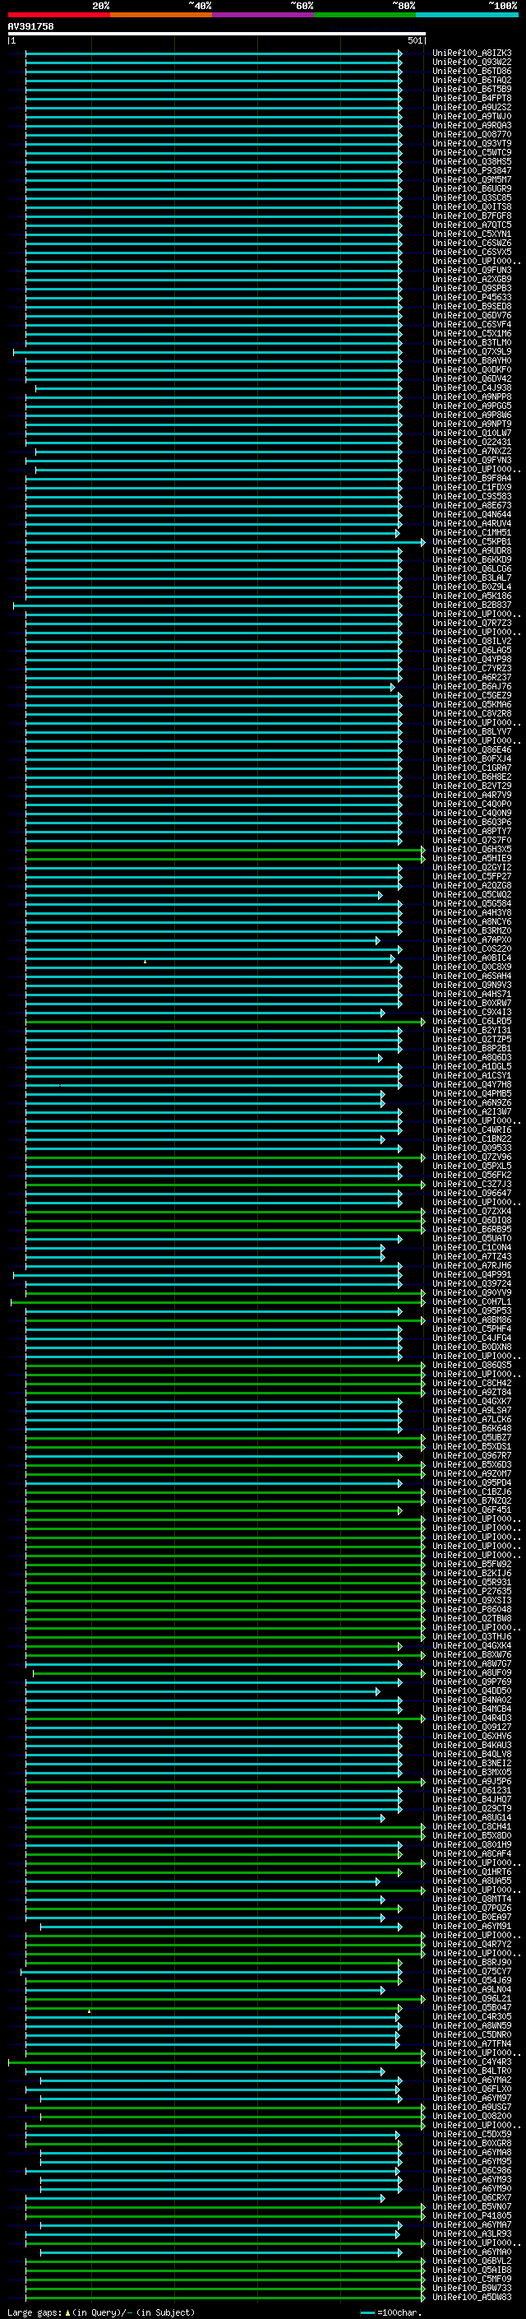
Task: Select the UniRef100_Q6H3X5 label
Action: point(472,850)
